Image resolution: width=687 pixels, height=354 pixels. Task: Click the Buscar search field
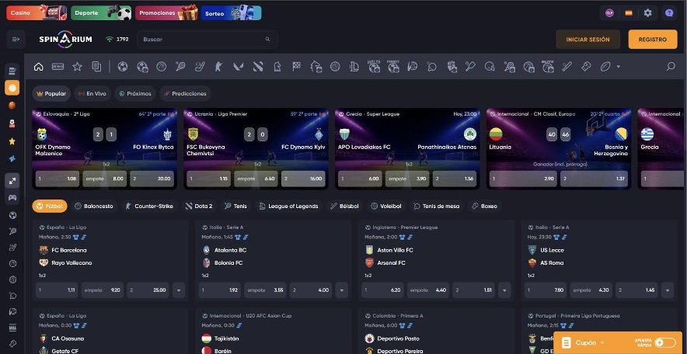click(x=207, y=40)
